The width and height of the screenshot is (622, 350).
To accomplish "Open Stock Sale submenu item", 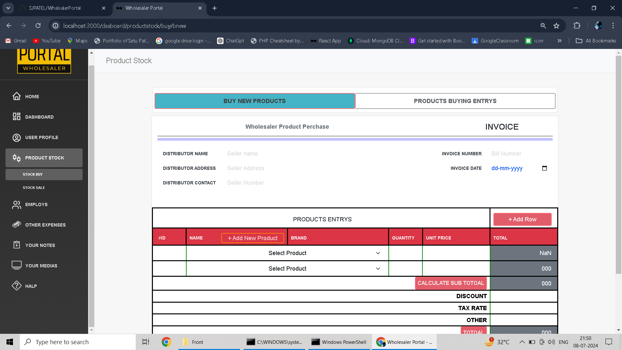I will 34,188.
